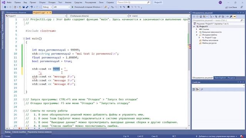Click the bookmark toolbar icon
The width and height of the screenshot is (246, 138).
pyautogui.click(x=128, y=7)
